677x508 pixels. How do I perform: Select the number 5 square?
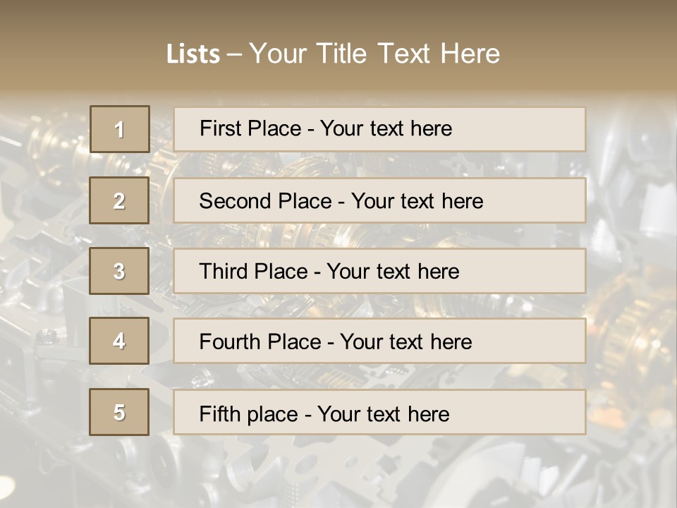click(119, 412)
